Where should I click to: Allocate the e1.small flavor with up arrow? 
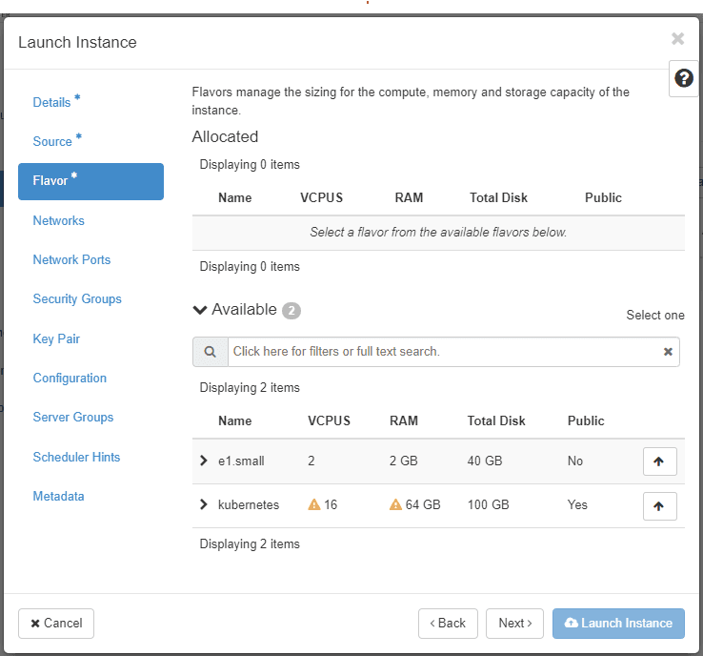click(x=659, y=461)
